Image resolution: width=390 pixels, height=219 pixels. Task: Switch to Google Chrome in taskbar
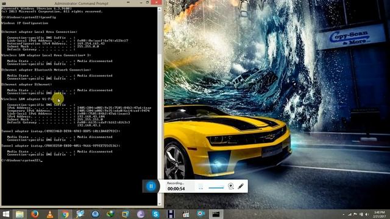[65, 214]
